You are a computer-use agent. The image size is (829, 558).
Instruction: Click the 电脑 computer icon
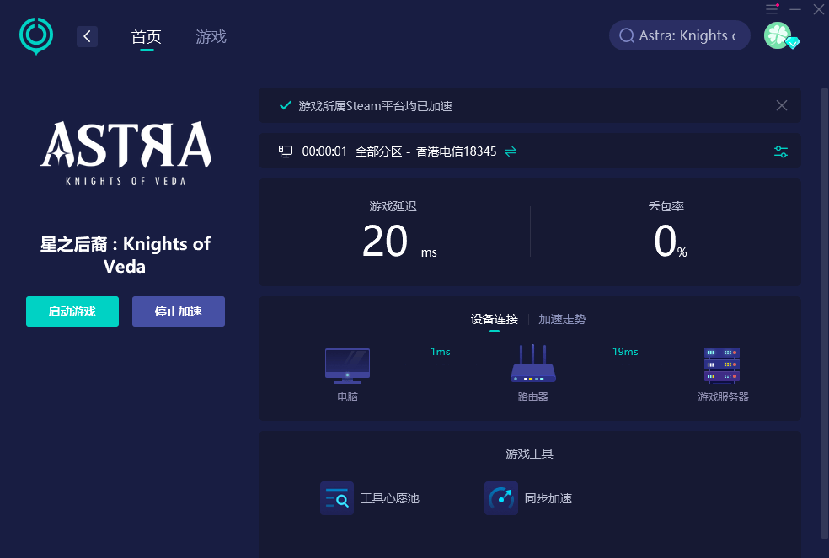click(x=347, y=365)
